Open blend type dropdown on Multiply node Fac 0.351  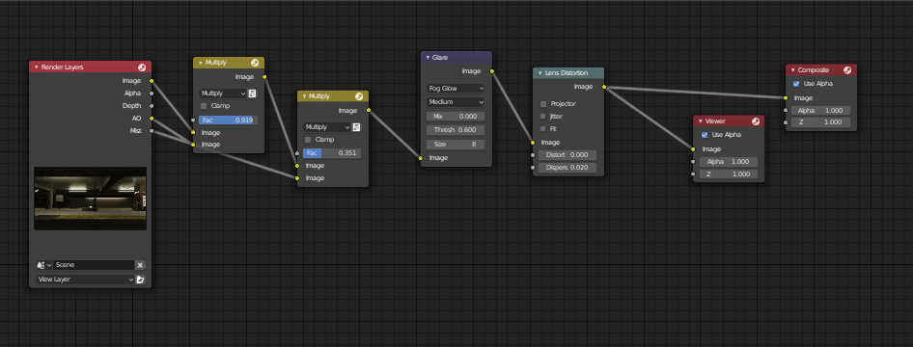(x=327, y=127)
